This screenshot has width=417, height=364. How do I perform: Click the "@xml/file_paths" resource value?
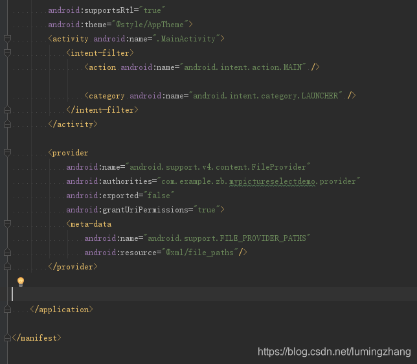199,252
